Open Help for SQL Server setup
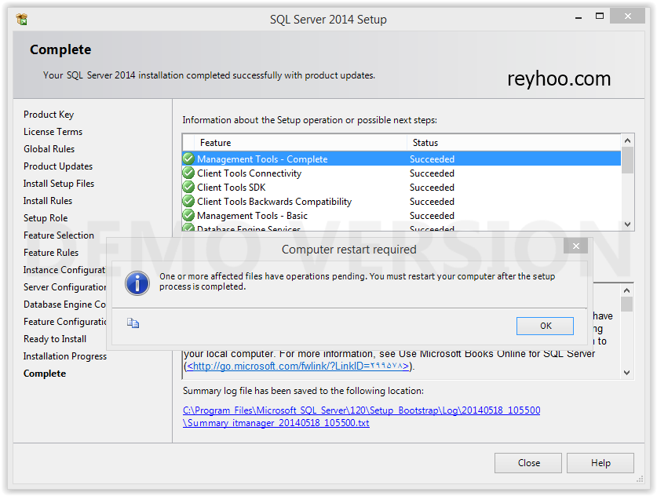This screenshot has width=657, height=496. pyautogui.click(x=600, y=463)
